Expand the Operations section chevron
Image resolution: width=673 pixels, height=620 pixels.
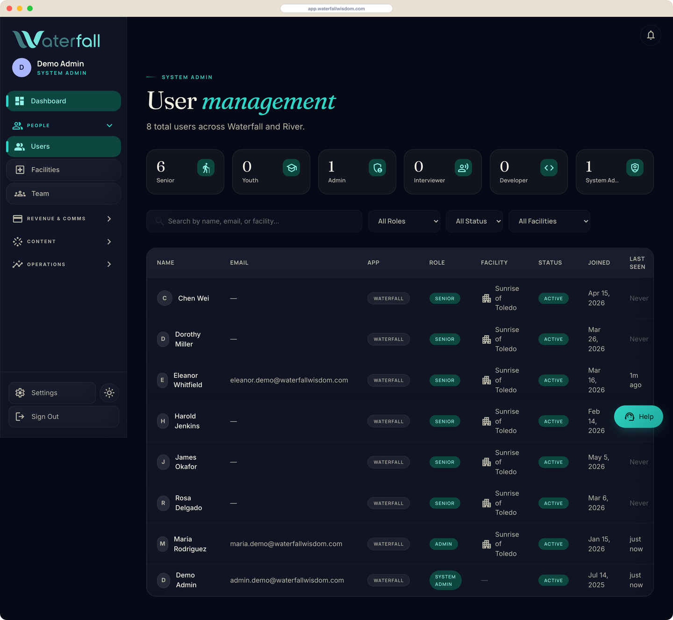click(x=109, y=264)
